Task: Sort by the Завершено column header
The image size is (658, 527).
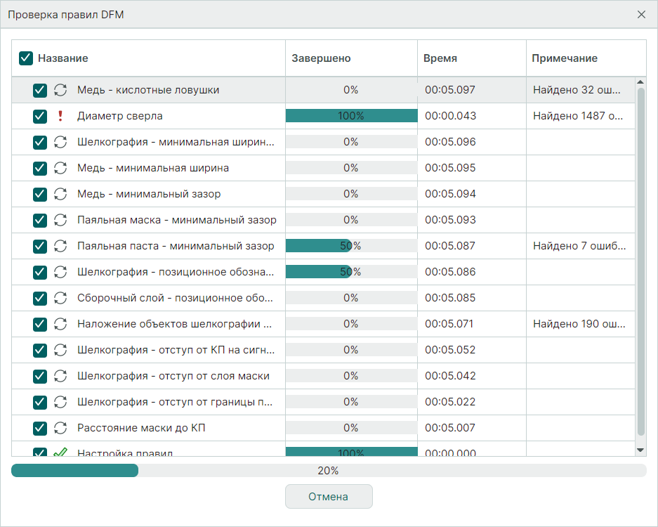Action: [x=321, y=58]
